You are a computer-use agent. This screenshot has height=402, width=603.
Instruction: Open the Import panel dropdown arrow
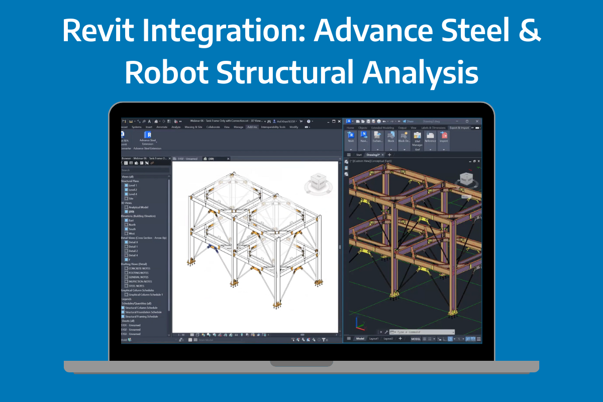coord(444,149)
